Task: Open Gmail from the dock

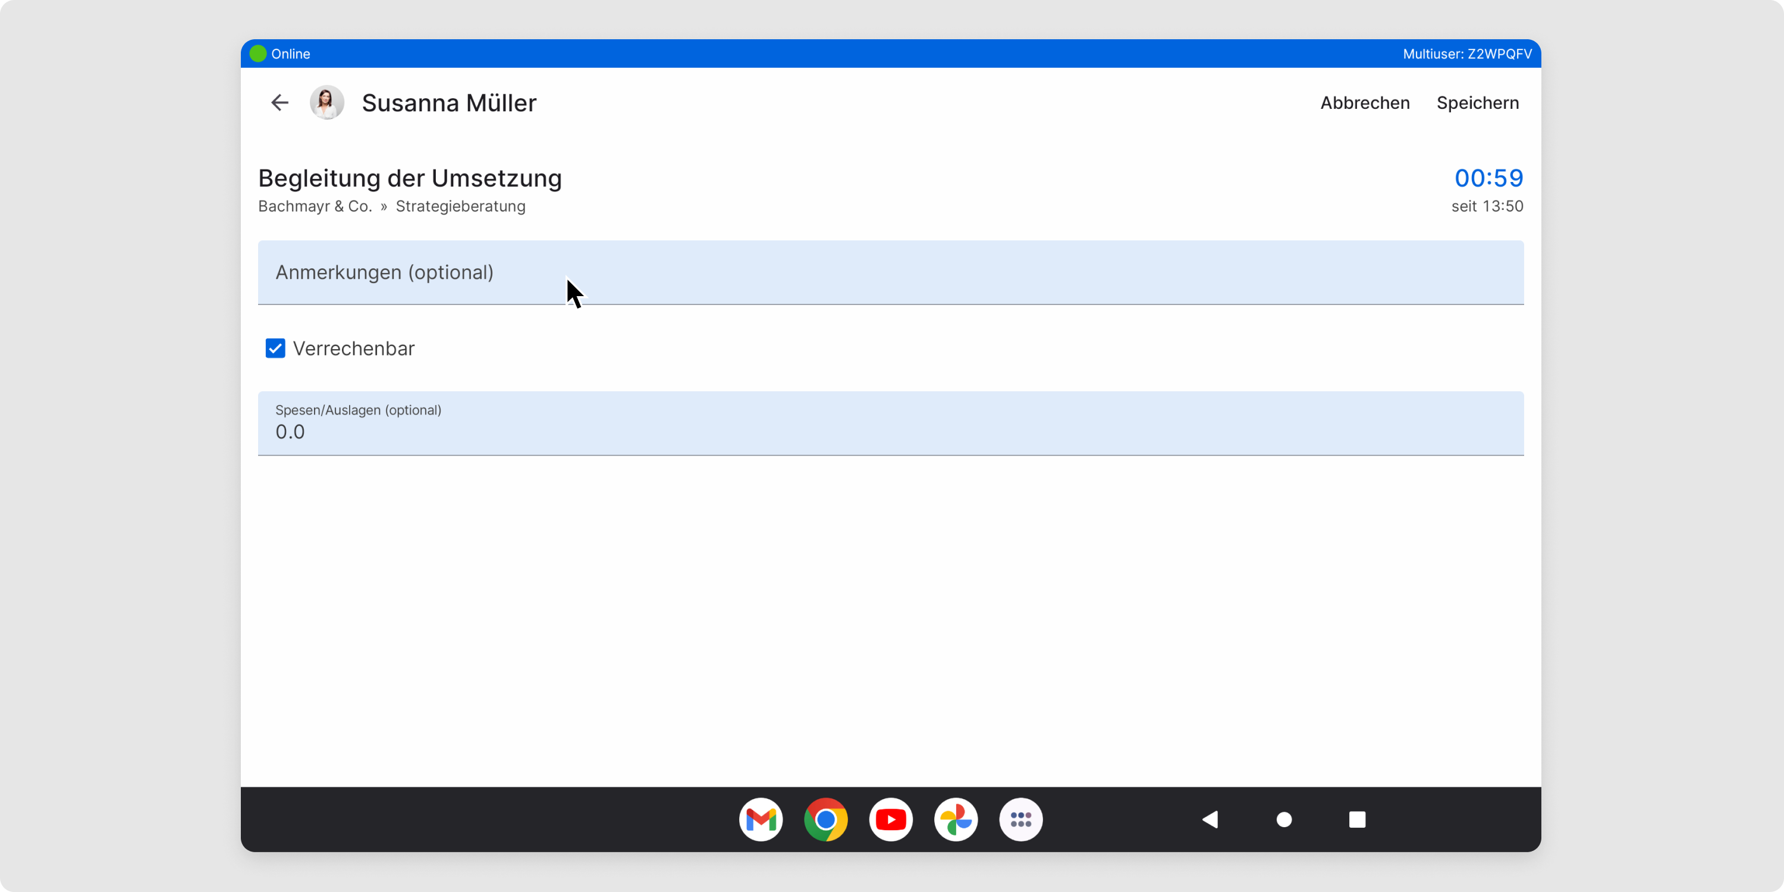Action: [x=761, y=819]
